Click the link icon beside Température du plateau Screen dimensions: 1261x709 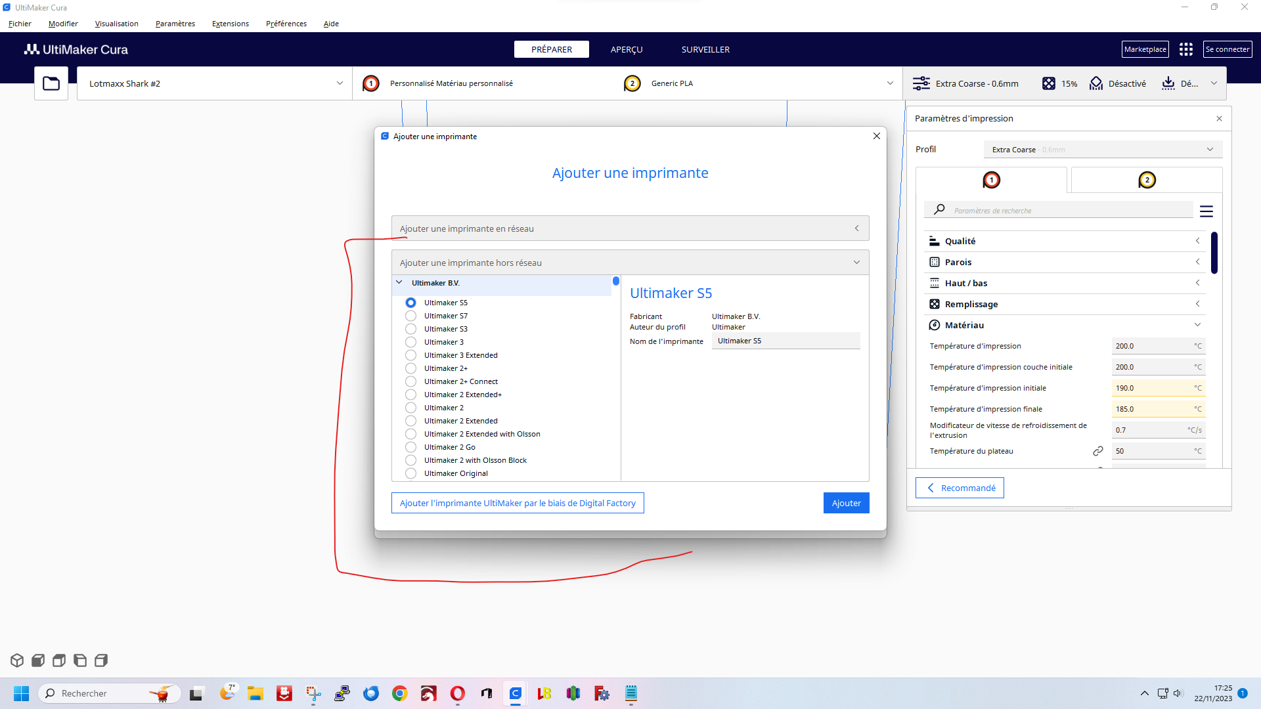point(1097,451)
